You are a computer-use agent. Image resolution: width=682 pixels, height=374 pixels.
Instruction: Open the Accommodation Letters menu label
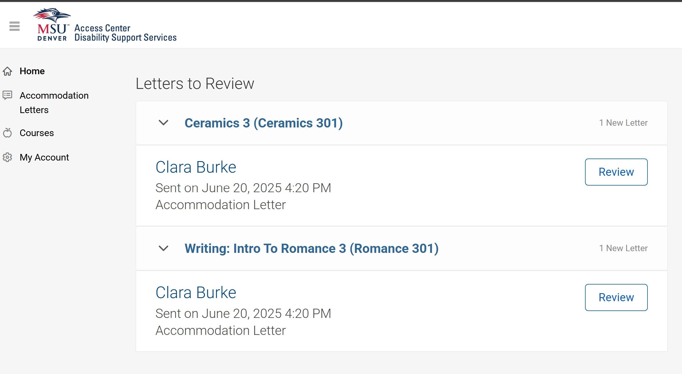(x=54, y=102)
